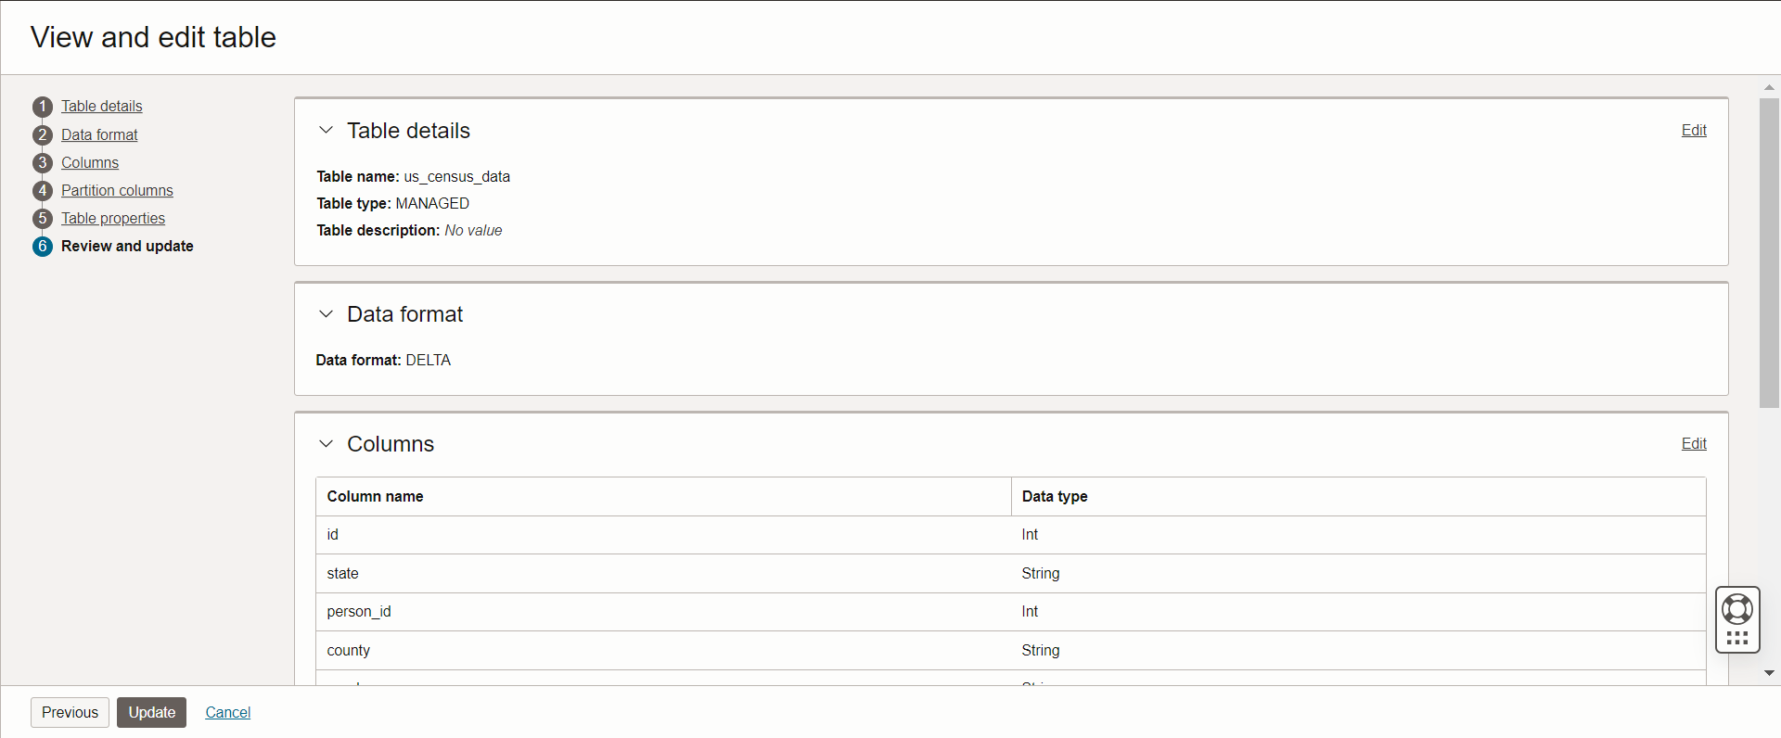This screenshot has height=738, width=1781.
Task: Select the 'person_id' column cell
Action: coord(663,612)
